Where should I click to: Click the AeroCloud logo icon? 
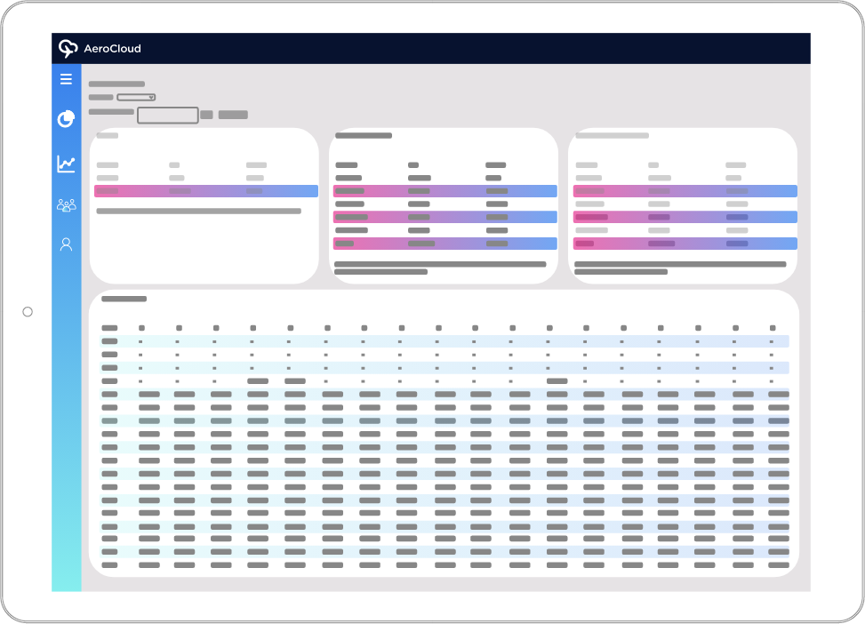pos(68,49)
